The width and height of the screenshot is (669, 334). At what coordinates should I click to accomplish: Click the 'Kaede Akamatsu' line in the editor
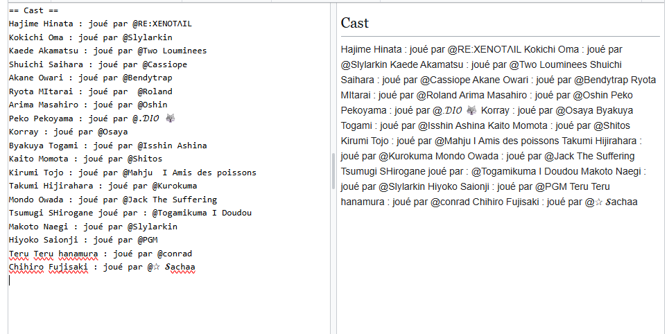point(107,51)
